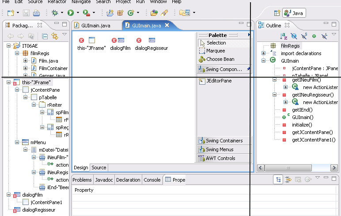Click Collapse All in Package Explorer
This screenshot has height=216, width=341.
click(x=45, y=36)
